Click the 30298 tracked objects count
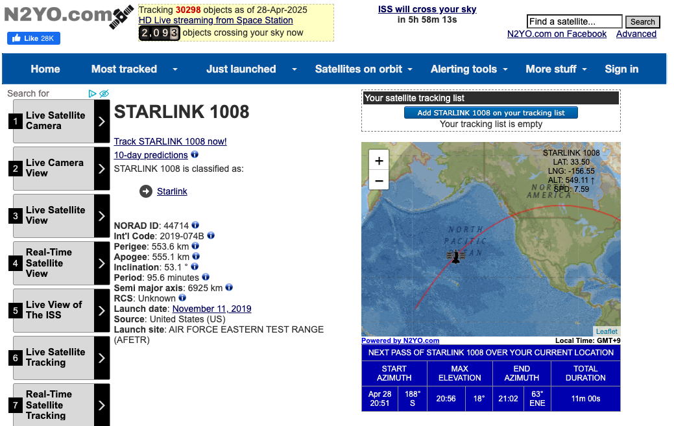674x426 pixels. 188,10
